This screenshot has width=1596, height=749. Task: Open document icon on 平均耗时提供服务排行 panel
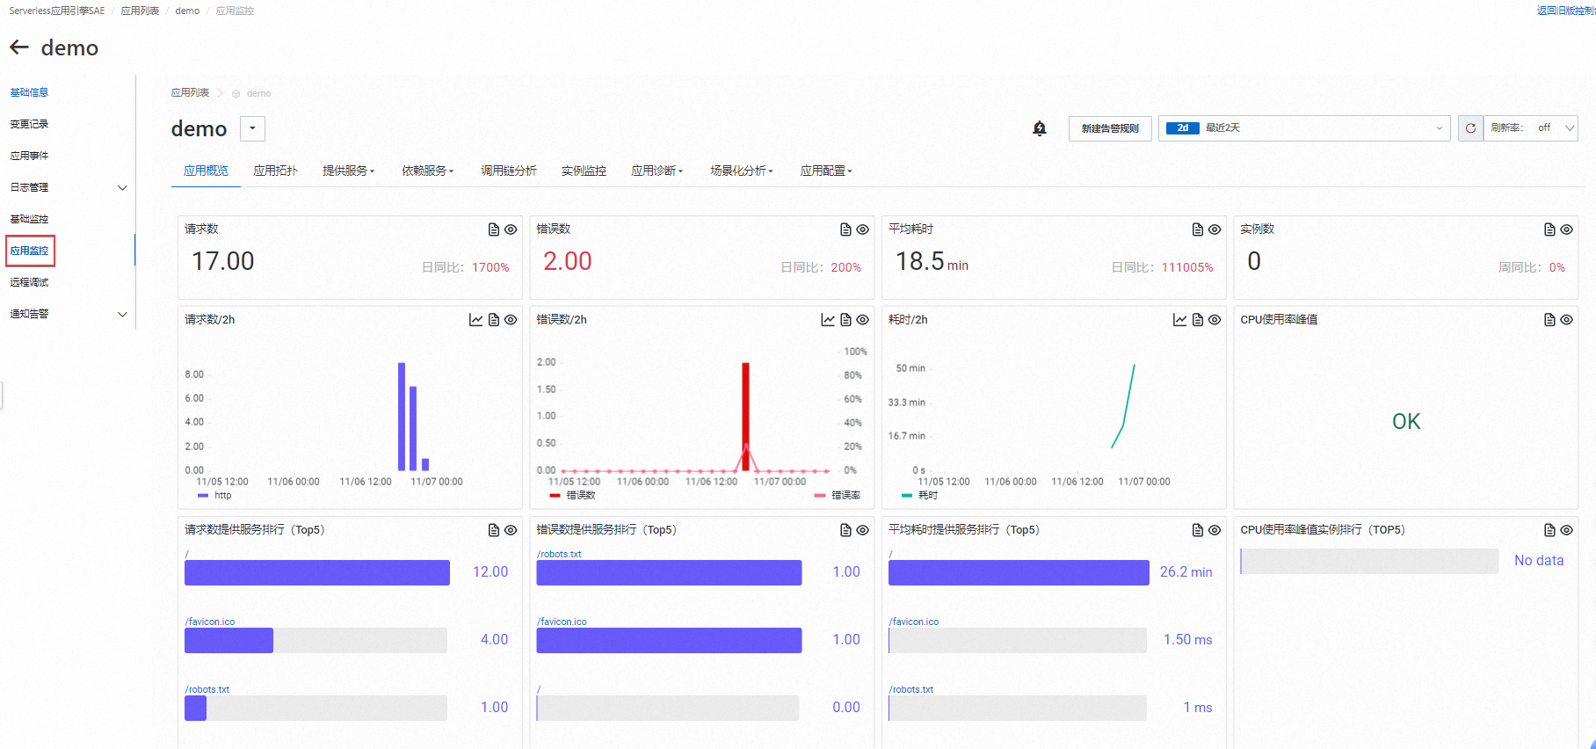(1198, 530)
